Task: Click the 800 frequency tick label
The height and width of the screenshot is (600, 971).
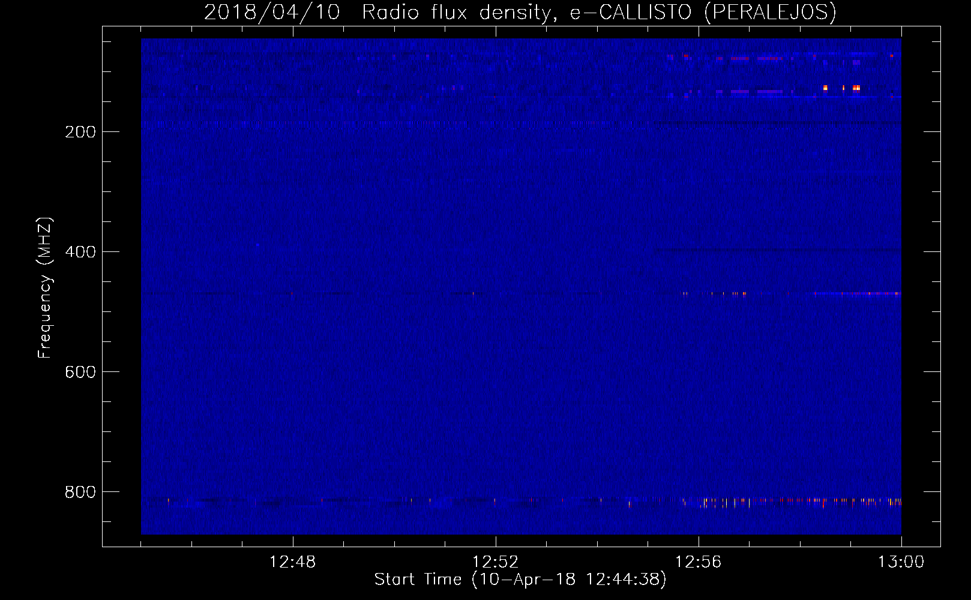Action: tap(80, 492)
